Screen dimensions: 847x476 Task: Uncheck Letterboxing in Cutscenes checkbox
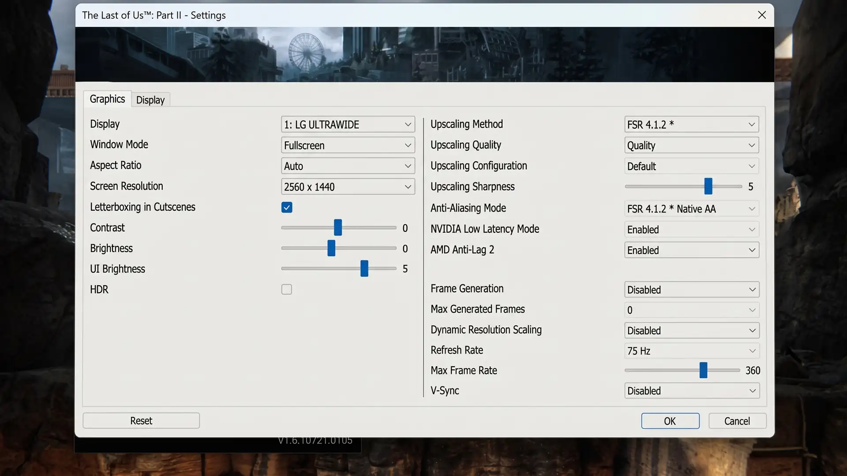coord(287,208)
